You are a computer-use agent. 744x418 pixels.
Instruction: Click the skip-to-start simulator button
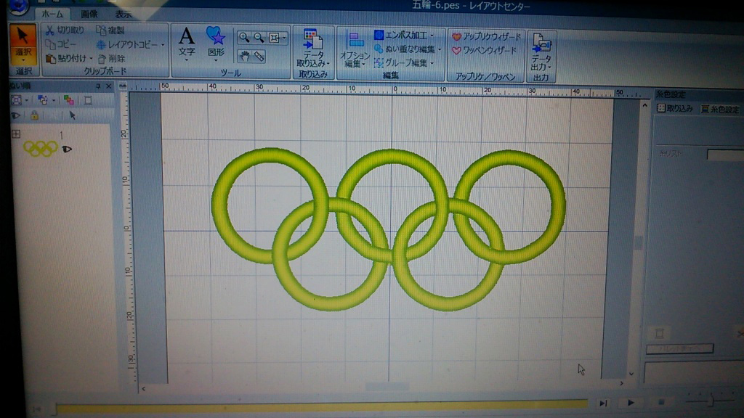[x=36, y=409]
